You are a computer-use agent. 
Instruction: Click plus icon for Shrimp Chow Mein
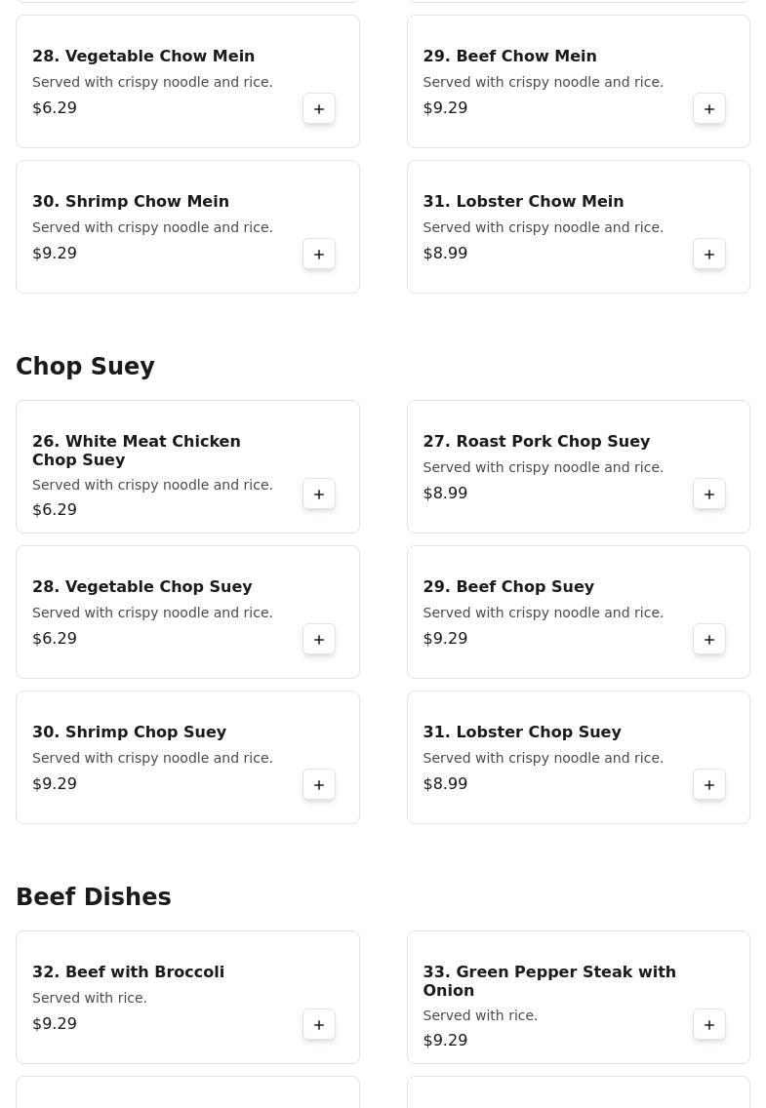(x=319, y=254)
